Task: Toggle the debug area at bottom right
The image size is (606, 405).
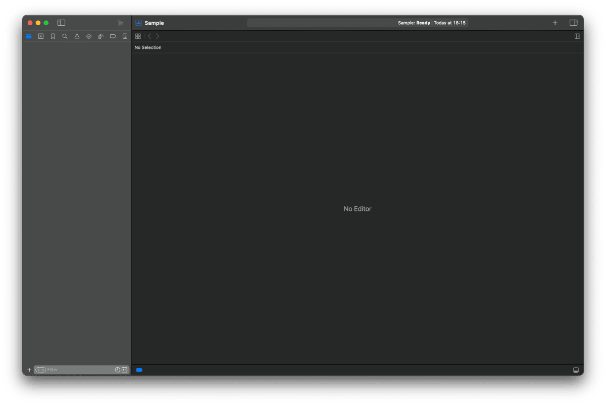Action: coord(576,370)
